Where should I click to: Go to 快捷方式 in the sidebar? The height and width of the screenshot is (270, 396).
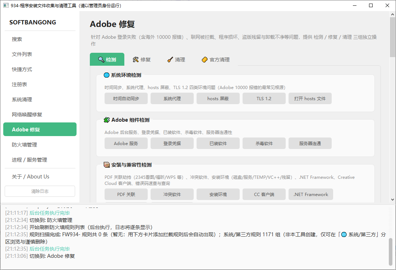40,69
